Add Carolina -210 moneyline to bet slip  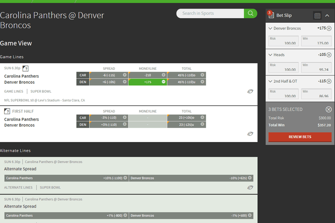coord(148,75)
